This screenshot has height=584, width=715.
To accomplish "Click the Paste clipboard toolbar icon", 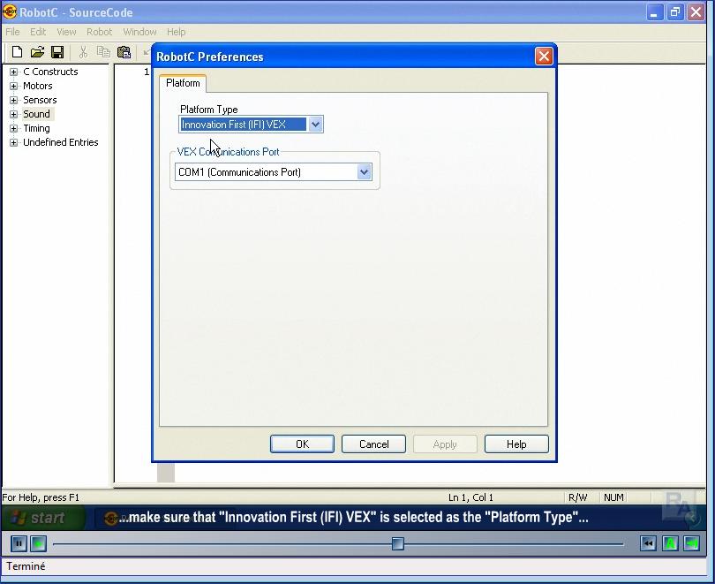I will pyautogui.click(x=124, y=52).
